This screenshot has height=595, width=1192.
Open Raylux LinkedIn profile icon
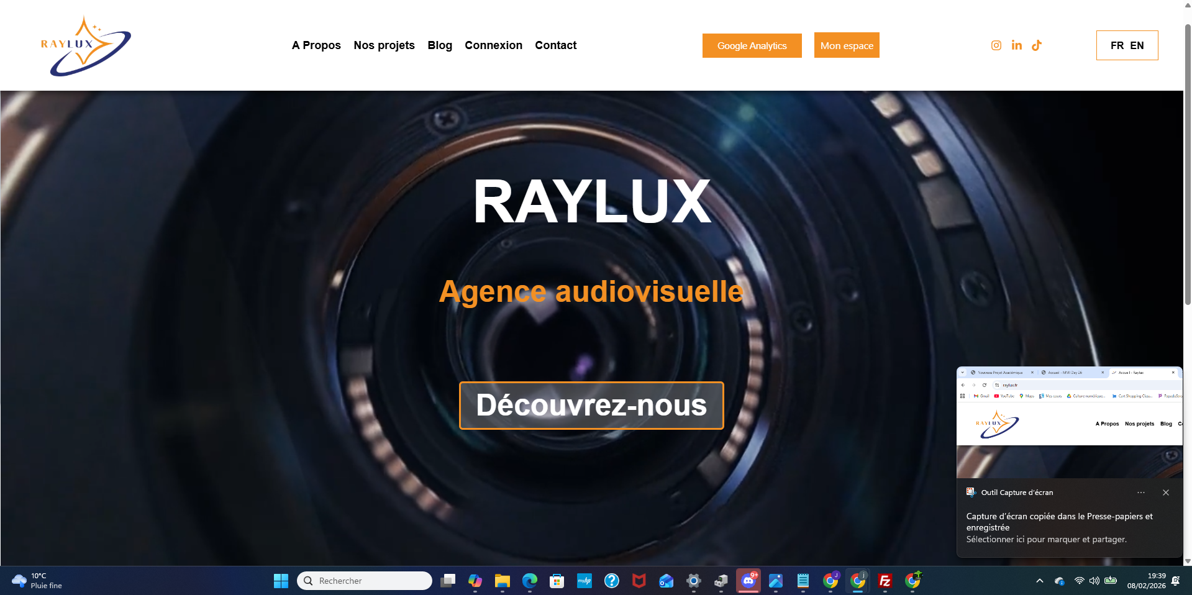1016,45
